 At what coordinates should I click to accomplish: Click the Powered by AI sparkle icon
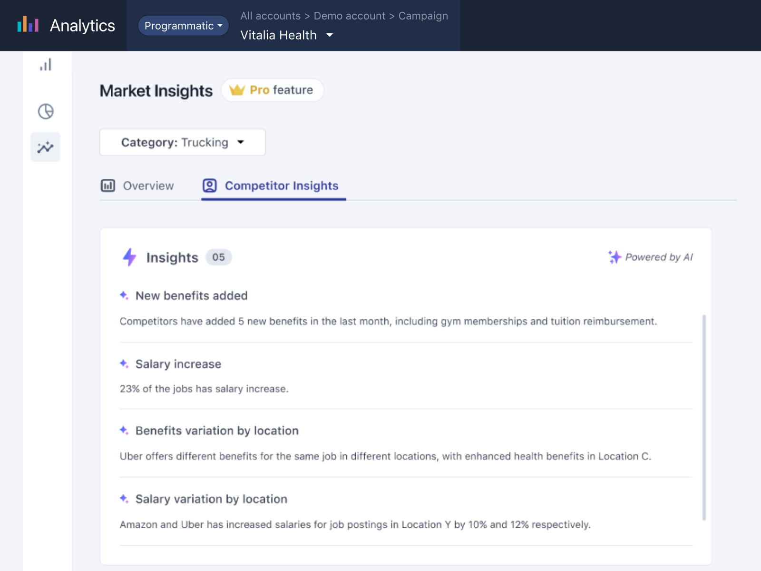coord(615,257)
